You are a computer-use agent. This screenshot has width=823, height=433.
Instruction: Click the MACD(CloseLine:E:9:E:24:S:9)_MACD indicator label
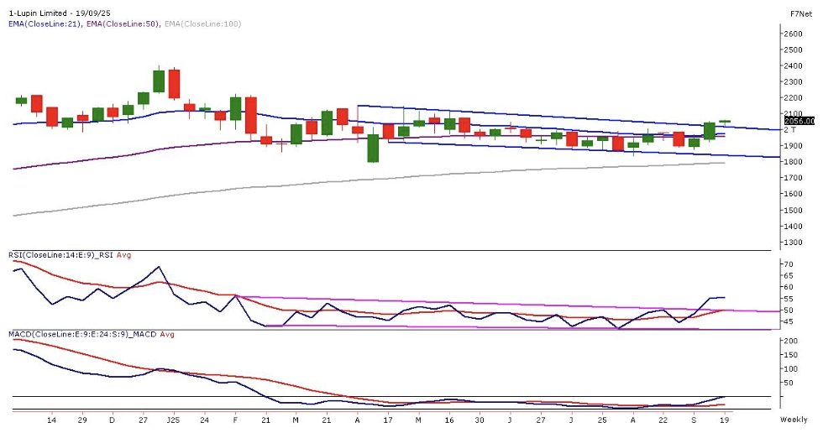pos(82,335)
